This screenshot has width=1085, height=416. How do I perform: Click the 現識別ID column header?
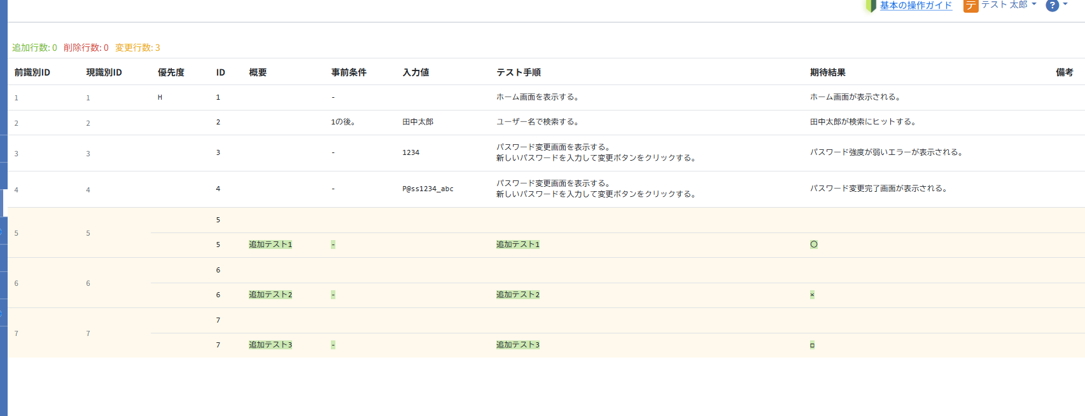click(x=104, y=72)
